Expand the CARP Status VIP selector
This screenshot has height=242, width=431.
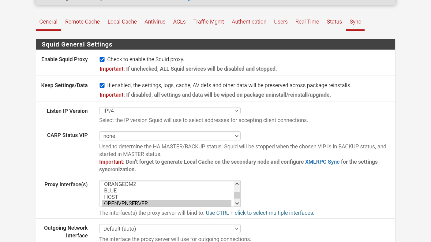[170, 136]
